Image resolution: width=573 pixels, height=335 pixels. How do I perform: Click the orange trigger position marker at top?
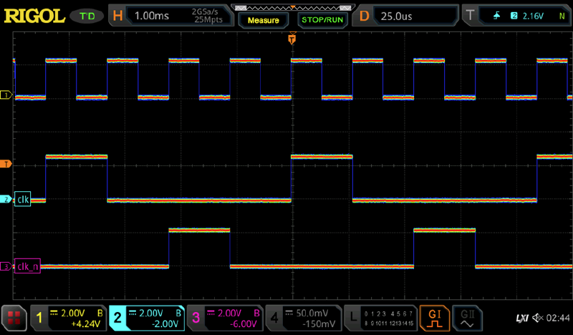click(292, 39)
